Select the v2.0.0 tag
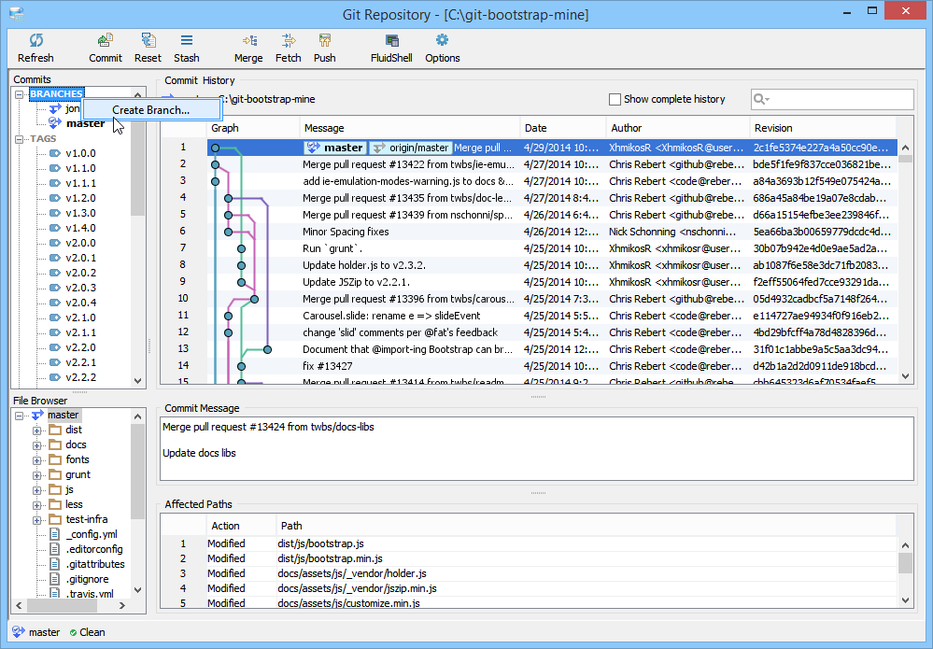This screenshot has height=649, width=933. 80,243
